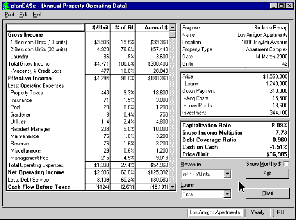Click the -1.51% cash on cash value

pyautogui.click(x=278, y=147)
